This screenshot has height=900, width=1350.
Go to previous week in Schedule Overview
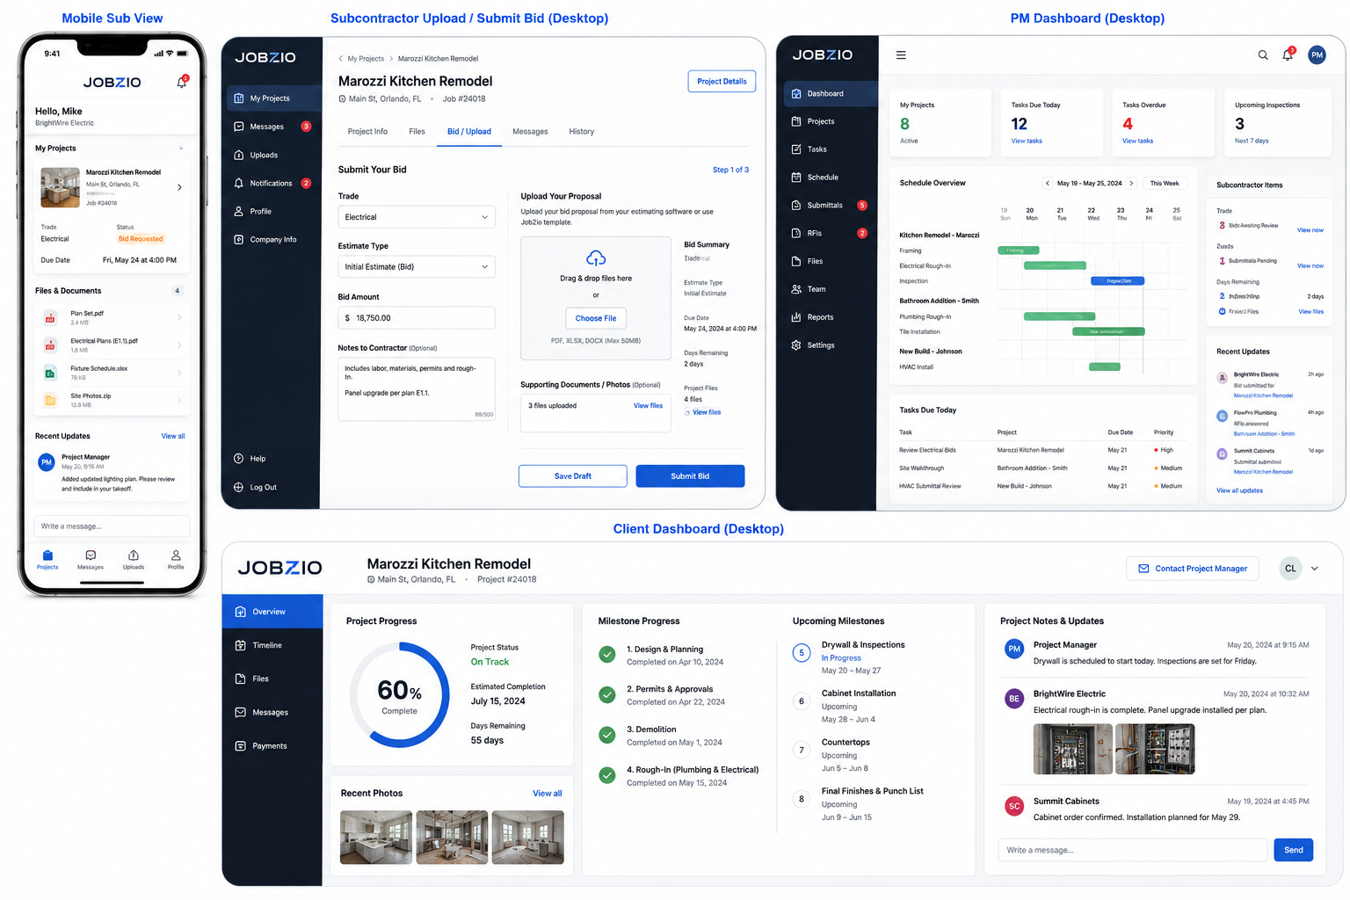[x=1047, y=183]
